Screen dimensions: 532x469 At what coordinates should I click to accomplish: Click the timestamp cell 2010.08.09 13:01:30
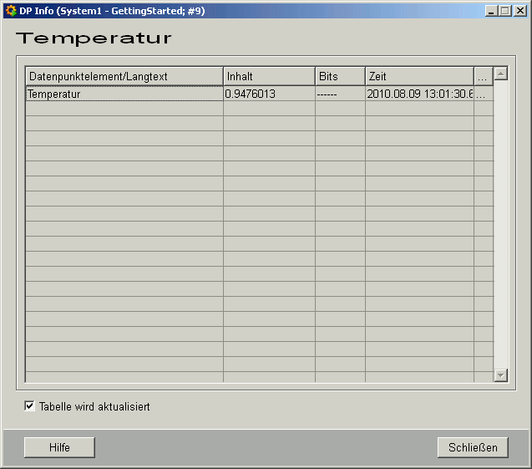[x=419, y=94]
